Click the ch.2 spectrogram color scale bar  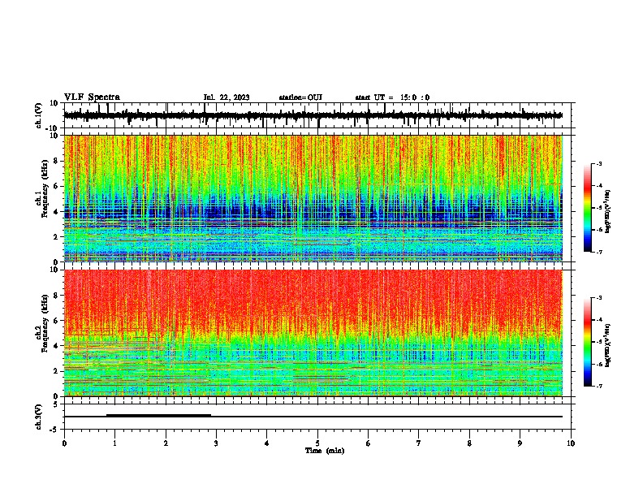pos(588,342)
